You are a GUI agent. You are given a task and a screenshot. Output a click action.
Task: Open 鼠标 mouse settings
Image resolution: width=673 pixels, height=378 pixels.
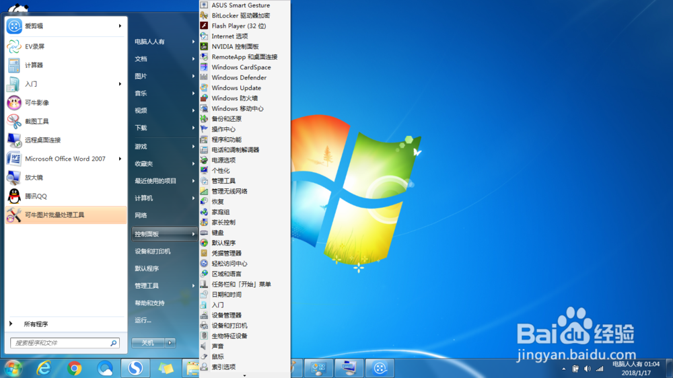(245, 356)
